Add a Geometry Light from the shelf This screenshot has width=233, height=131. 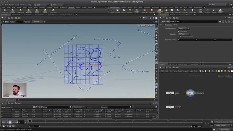coord(137,11)
